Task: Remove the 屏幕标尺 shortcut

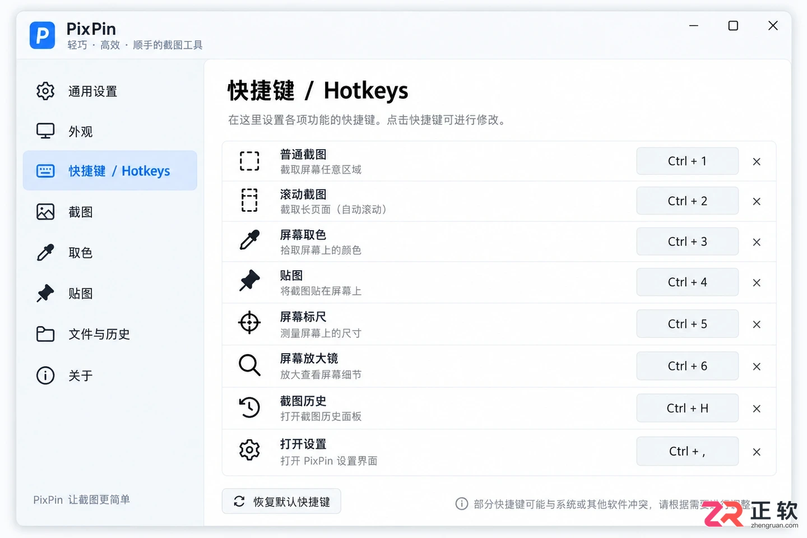Action: 757,324
